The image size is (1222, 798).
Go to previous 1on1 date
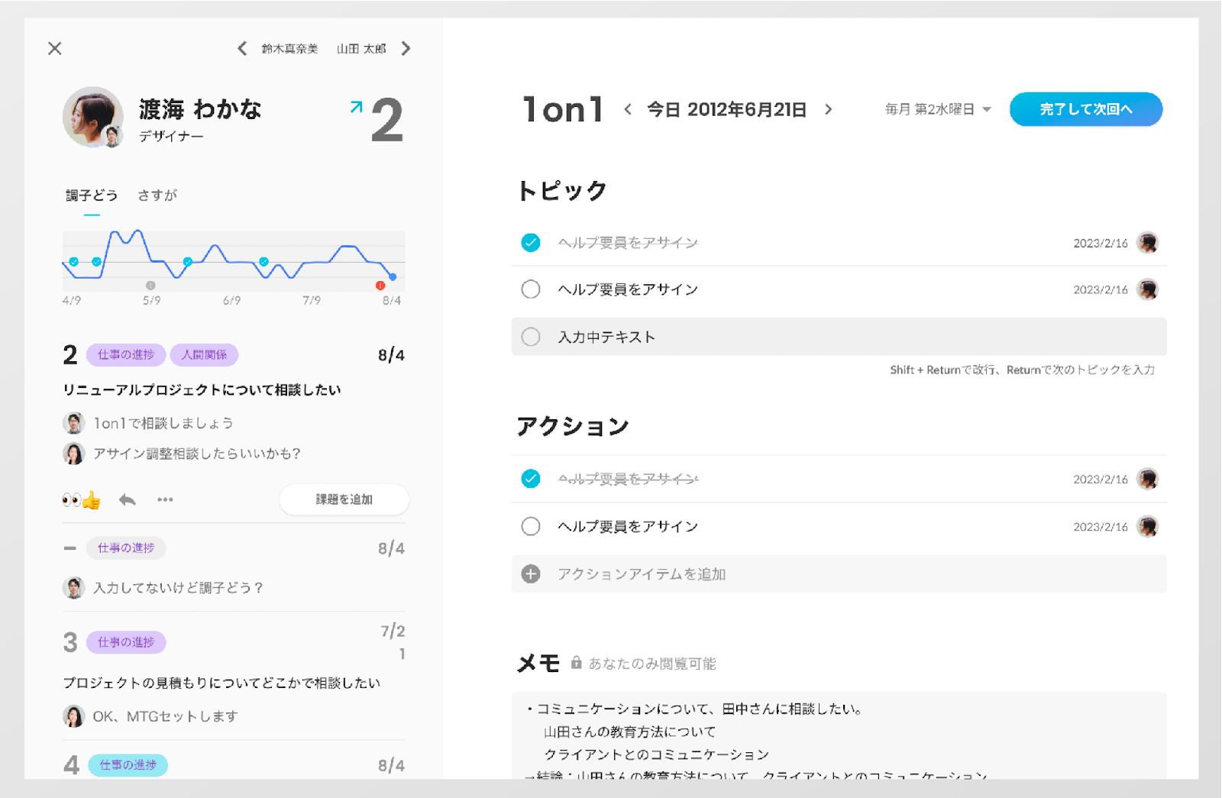[x=628, y=110]
